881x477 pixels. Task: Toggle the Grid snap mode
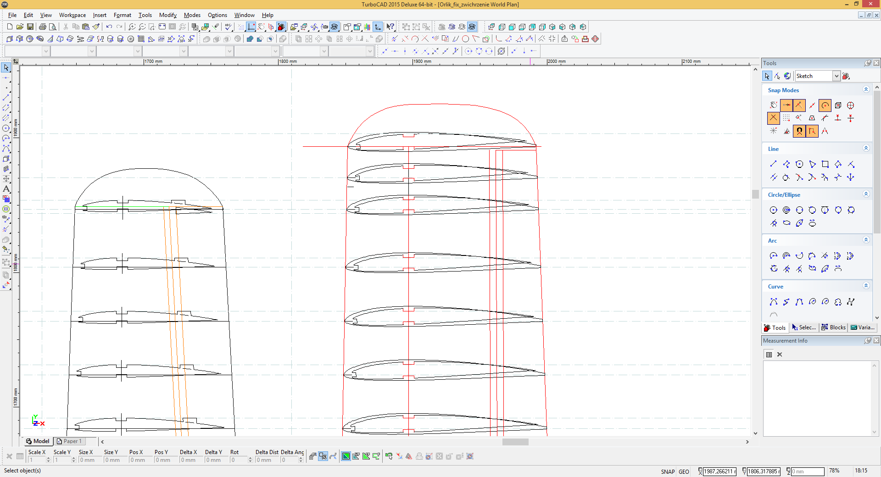pos(786,118)
